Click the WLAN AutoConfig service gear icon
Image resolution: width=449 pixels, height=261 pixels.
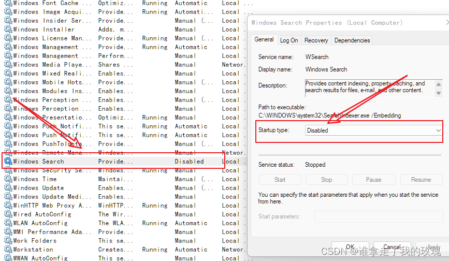[x=8, y=223]
